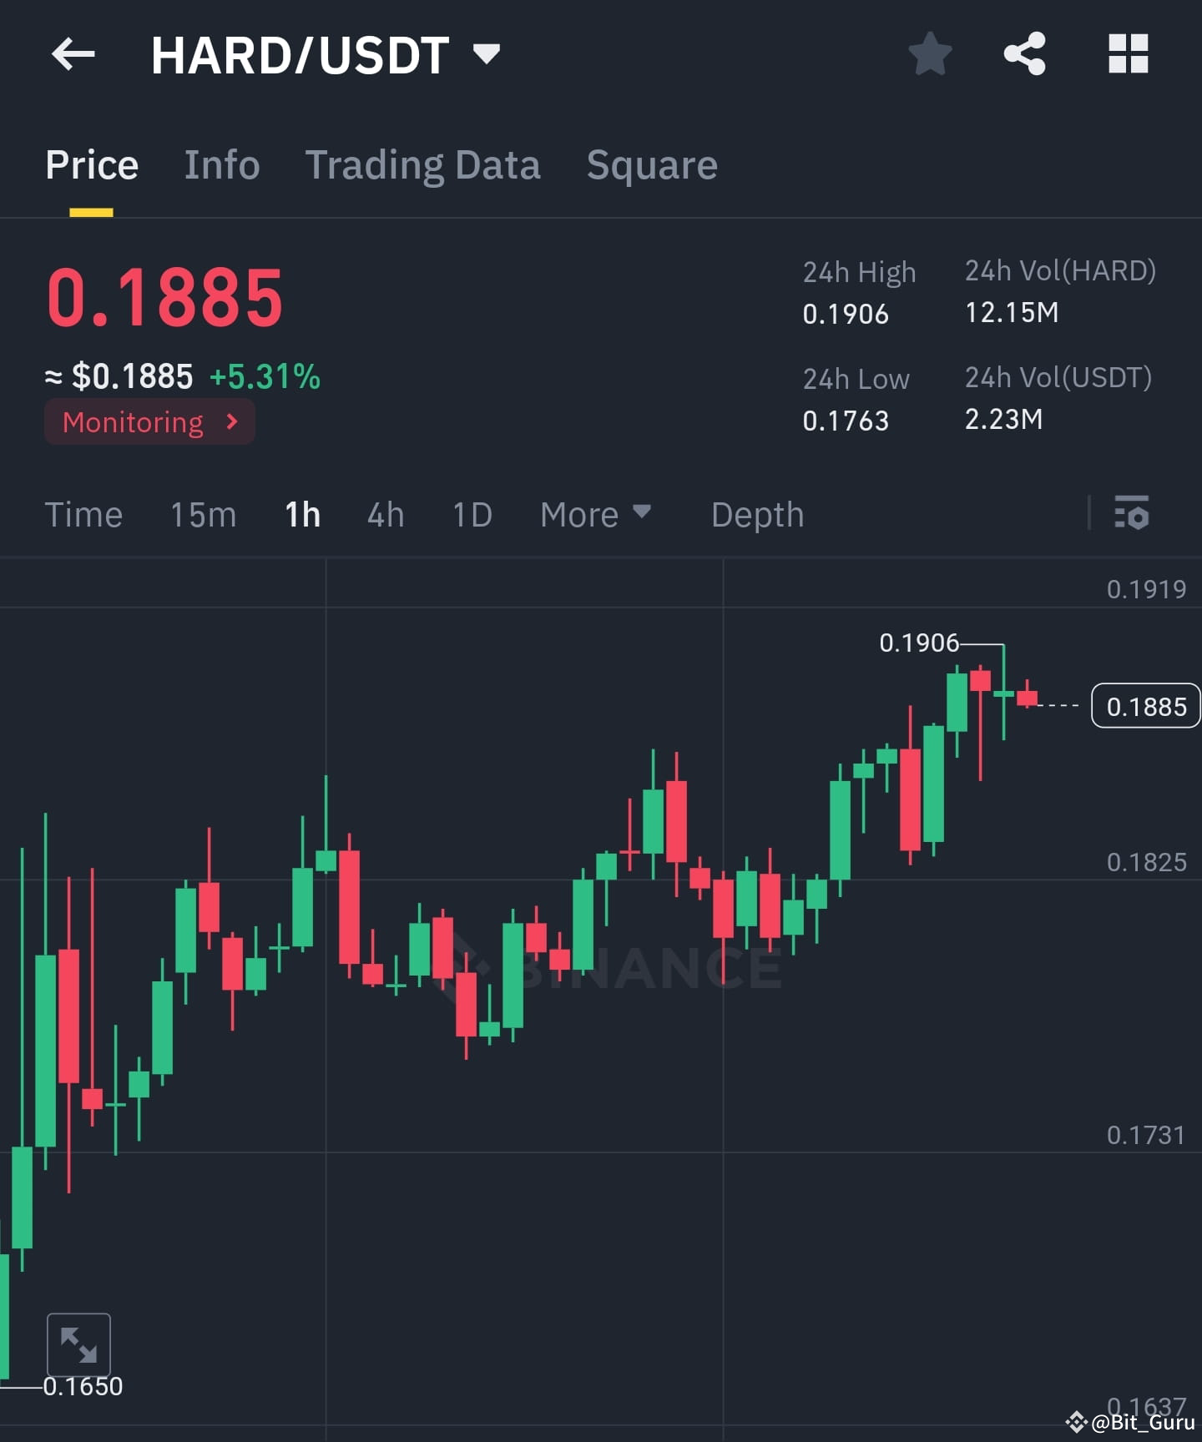
Task: Open the share options icon
Action: 1026,54
